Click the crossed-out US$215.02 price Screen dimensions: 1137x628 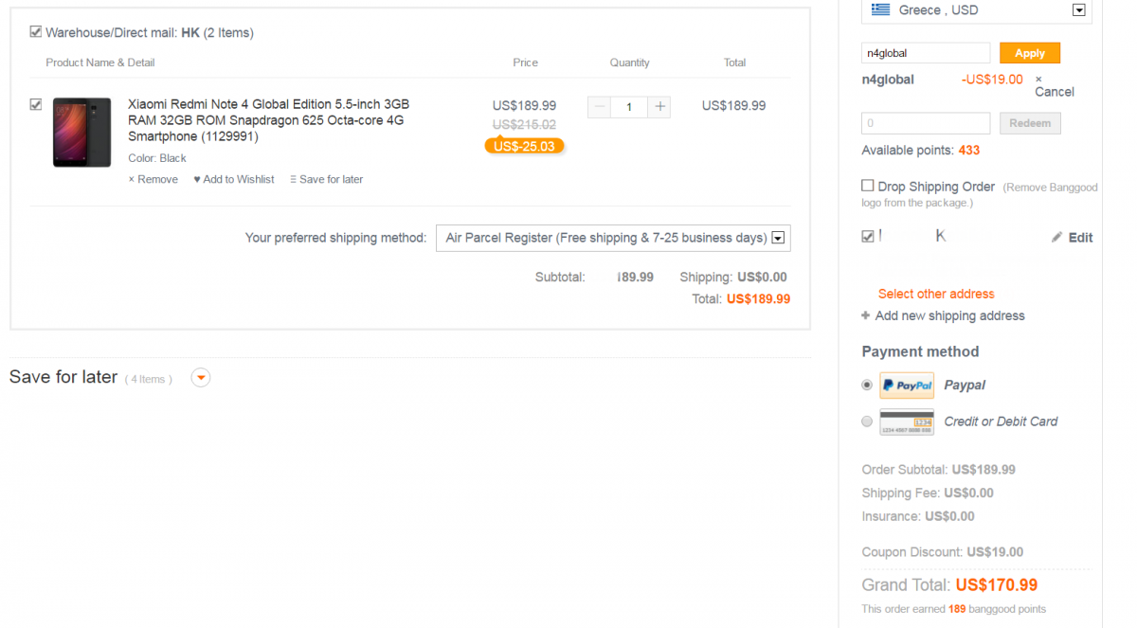tap(524, 124)
